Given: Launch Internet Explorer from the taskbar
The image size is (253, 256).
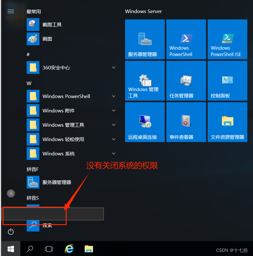Looking at the screenshot, I should point(69,249).
